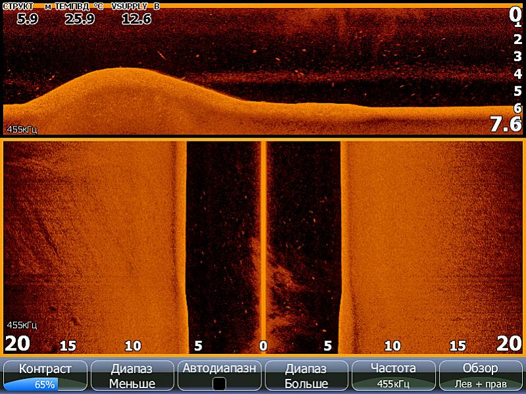
Task: Select the VSUPPLY voltage reading 12.6
Action: coord(136,18)
